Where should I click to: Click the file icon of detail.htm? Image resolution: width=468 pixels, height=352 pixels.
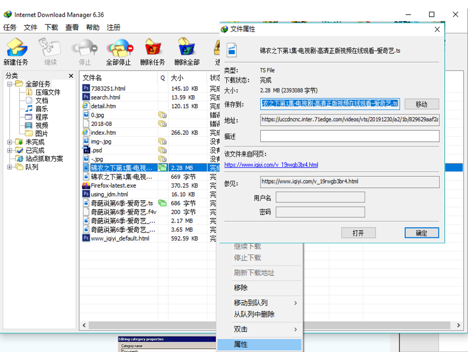point(86,106)
